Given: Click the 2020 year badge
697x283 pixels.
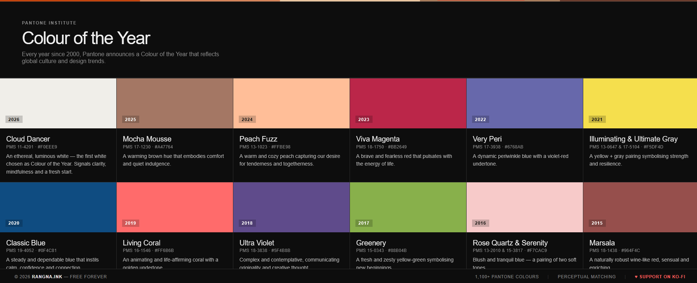Looking at the screenshot, I should pyautogui.click(x=14, y=223).
